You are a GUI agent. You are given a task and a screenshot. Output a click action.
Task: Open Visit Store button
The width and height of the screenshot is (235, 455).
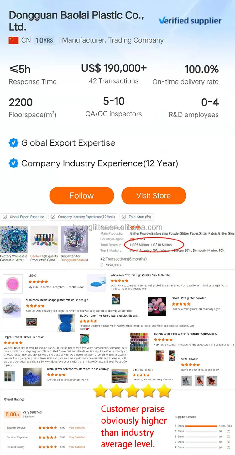(x=154, y=196)
